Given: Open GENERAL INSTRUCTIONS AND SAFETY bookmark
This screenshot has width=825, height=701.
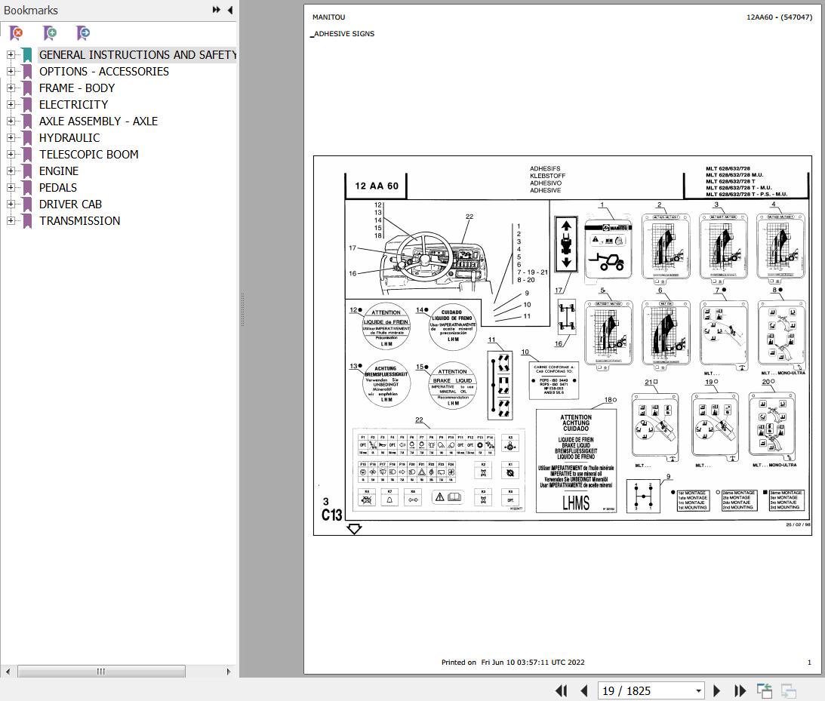Looking at the screenshot, I should coord(137,54).
